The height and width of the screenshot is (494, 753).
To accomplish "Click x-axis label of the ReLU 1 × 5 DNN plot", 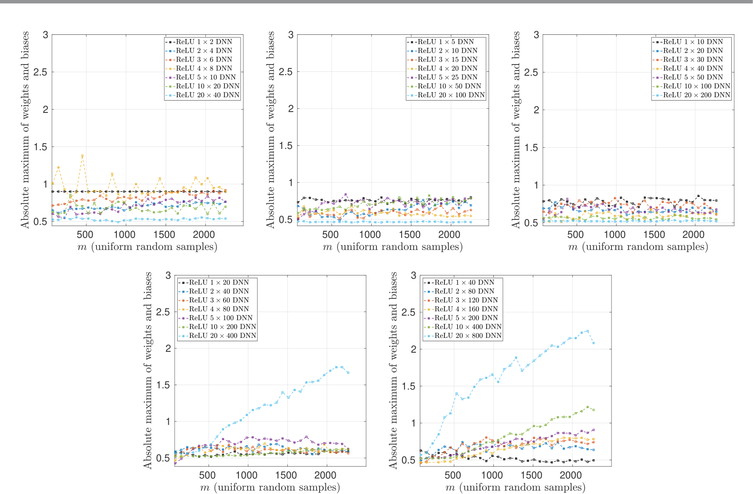I will (393, 247).
